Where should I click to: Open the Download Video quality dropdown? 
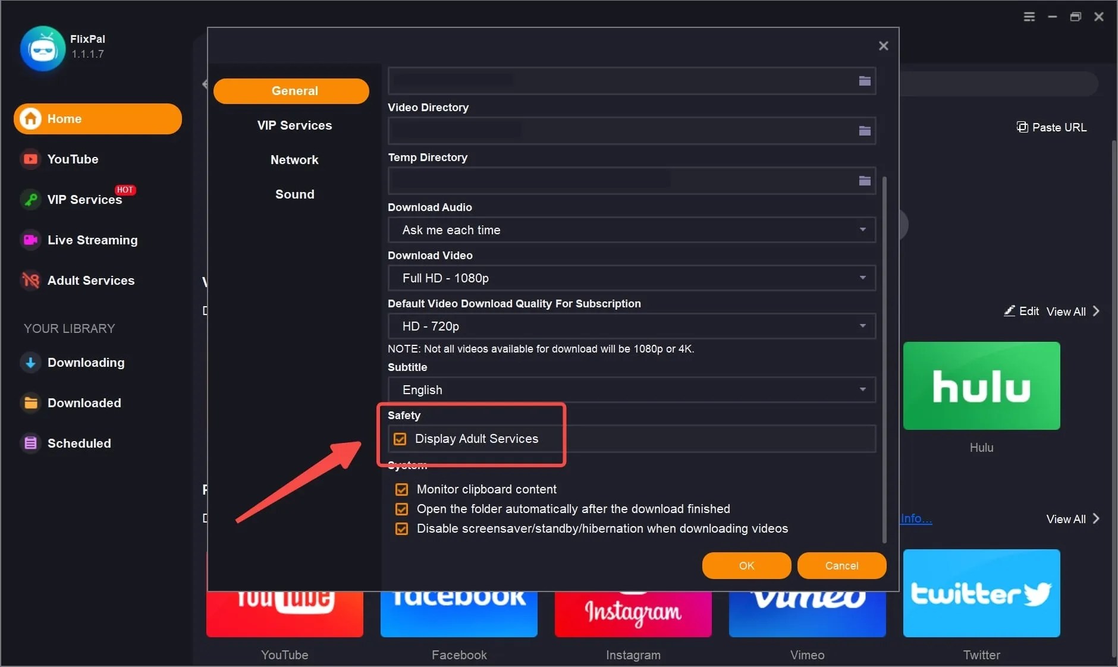pyautogui.click(x=632, y=278)
